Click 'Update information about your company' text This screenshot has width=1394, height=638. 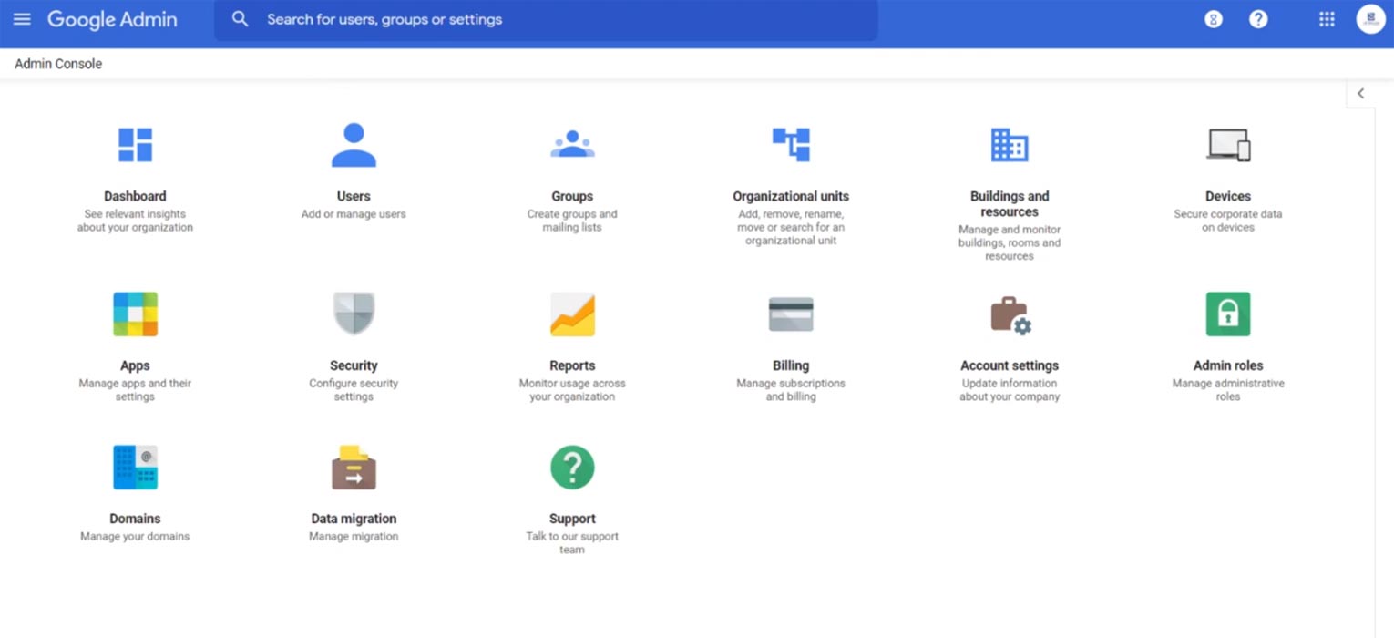coord(1010,390)
